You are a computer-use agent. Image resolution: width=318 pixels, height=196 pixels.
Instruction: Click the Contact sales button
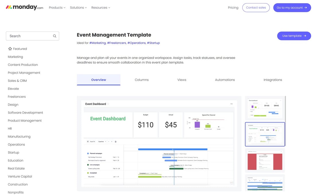coord(256,7)
